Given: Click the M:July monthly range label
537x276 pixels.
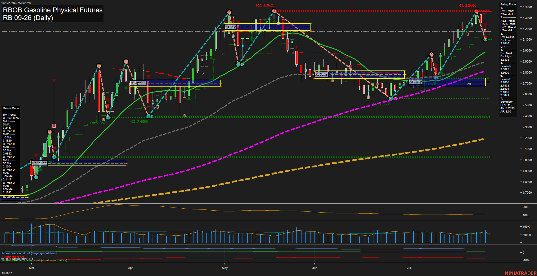Looking at the screenshot, I should [x=415, y=82].
